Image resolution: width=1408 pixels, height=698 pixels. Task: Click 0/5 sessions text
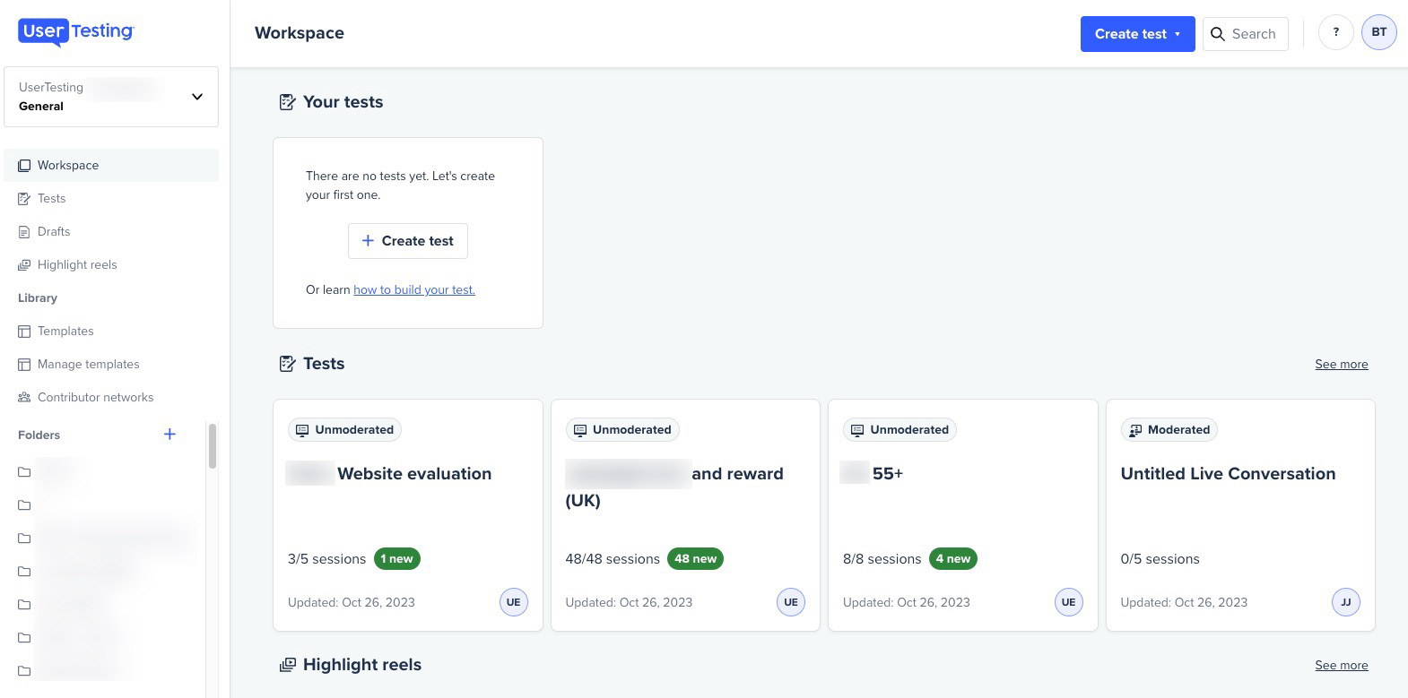1160,559
